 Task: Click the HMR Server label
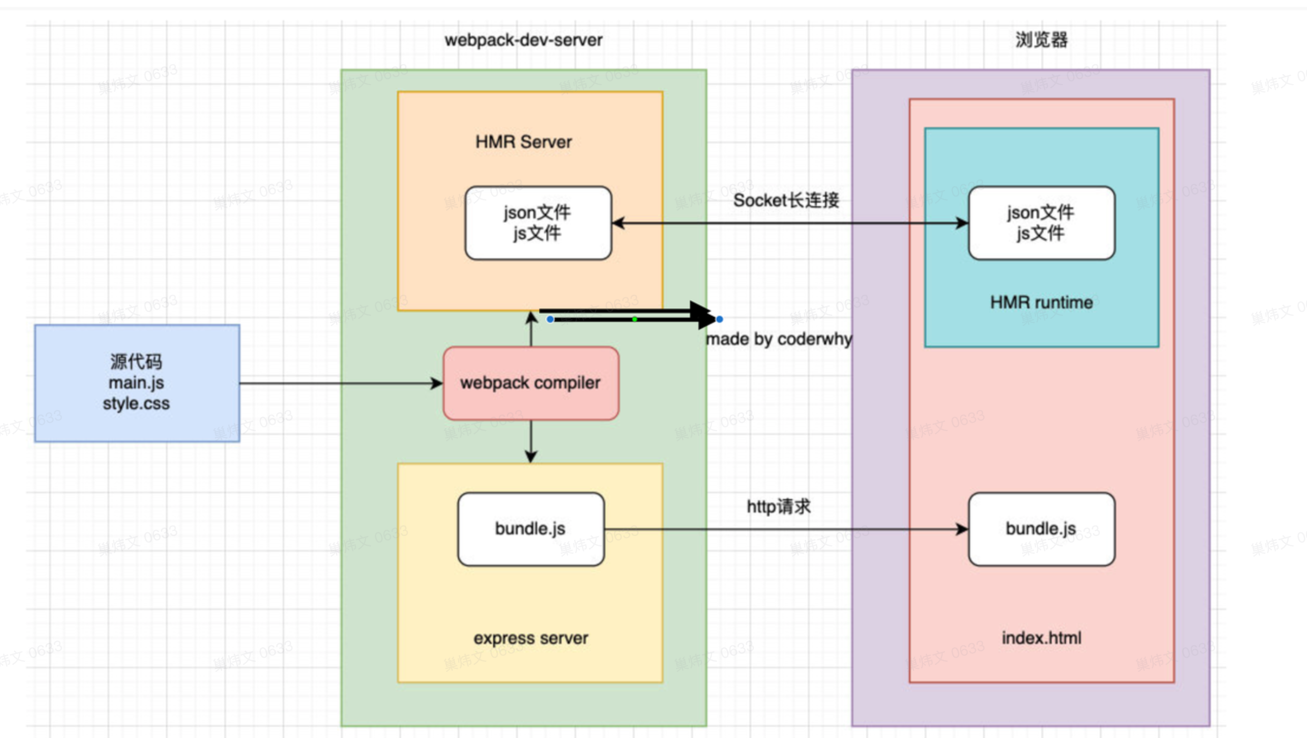pyautogui.click(x=523, y=142)
